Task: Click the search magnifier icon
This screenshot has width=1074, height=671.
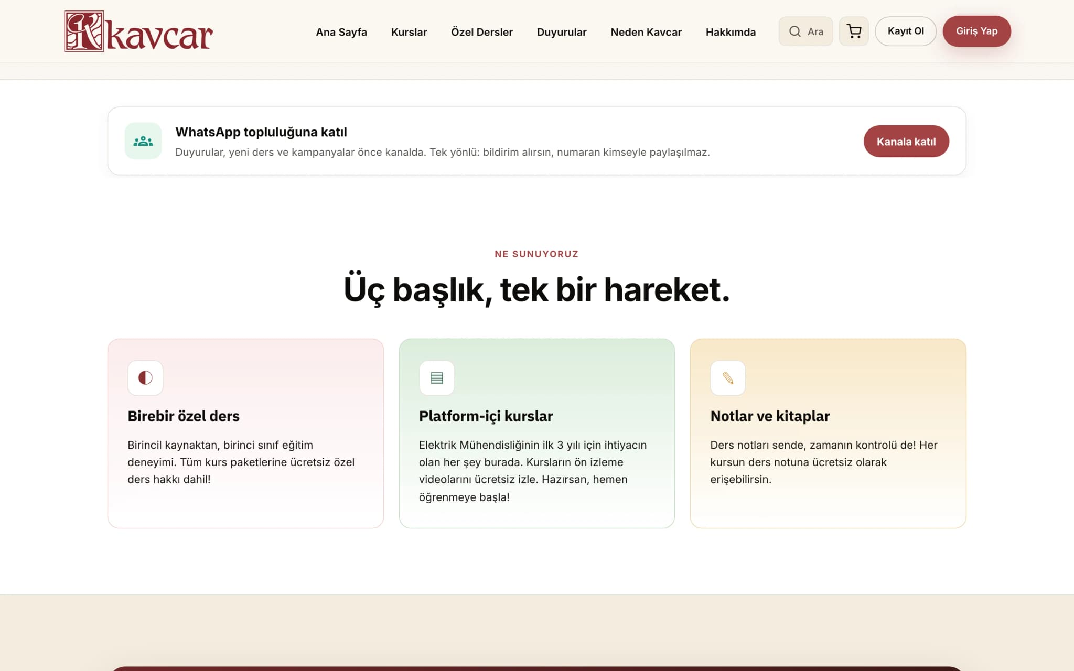Action: coord(795,31)
